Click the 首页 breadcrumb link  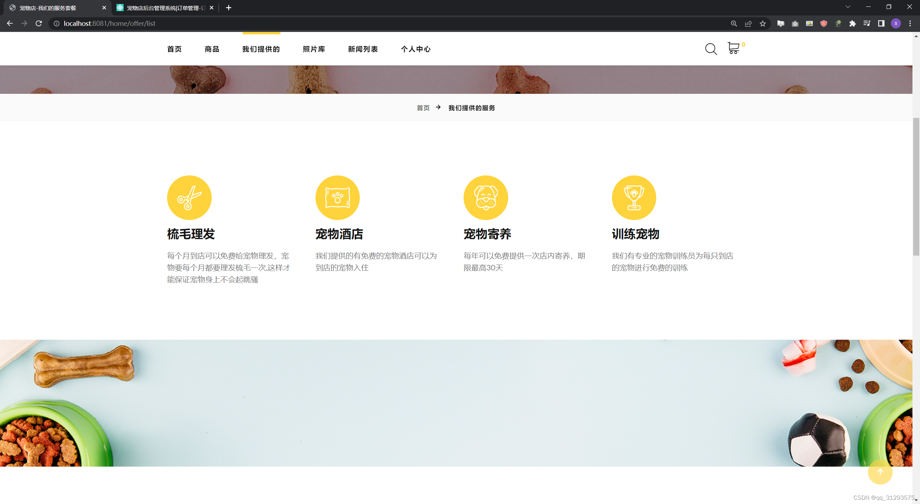(423, 108)
